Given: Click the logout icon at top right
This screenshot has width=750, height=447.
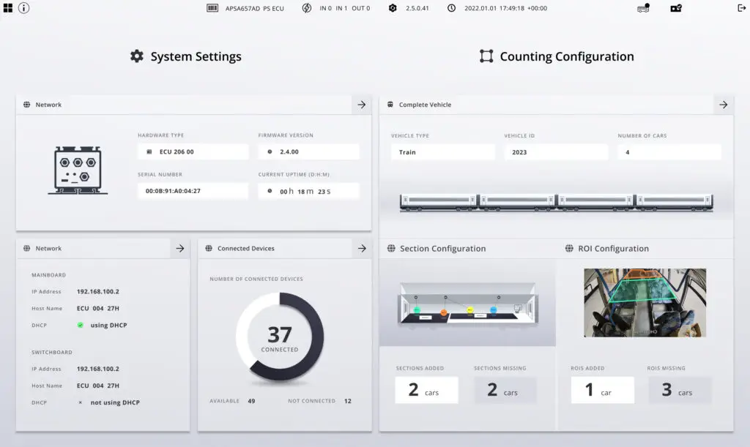Looking at the screenshot, I should (741, 8).
